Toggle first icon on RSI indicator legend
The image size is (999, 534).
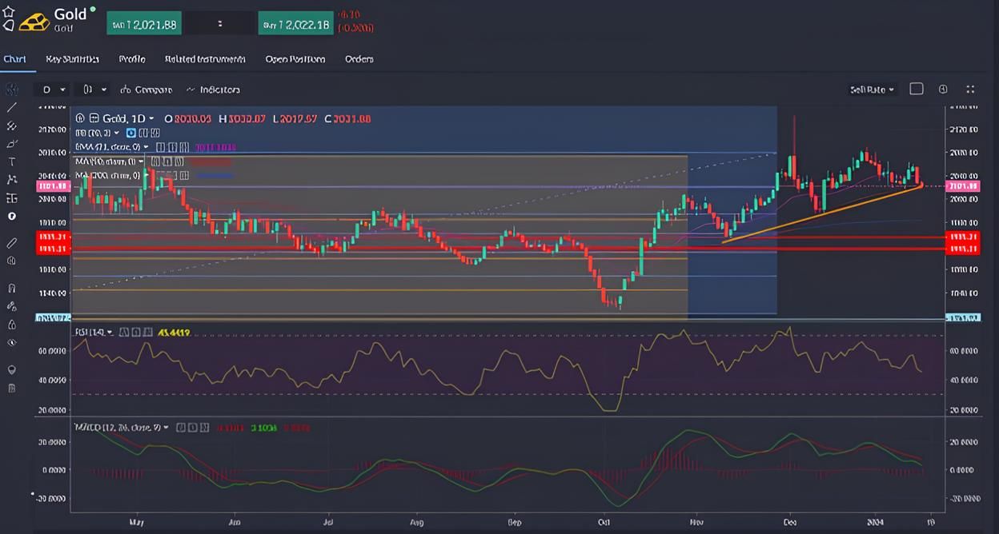tap(122, 332)
